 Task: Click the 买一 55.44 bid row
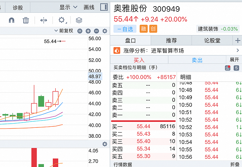click(x=143, y=126)
